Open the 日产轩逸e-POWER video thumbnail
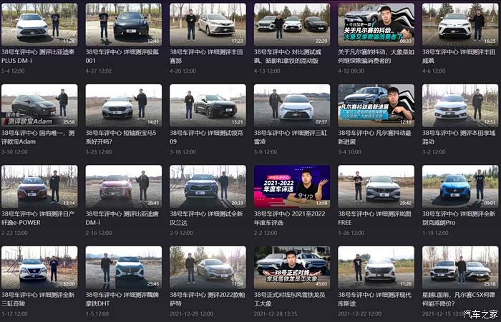This screenshot has width=501, height=322. [x=39, y=186]
